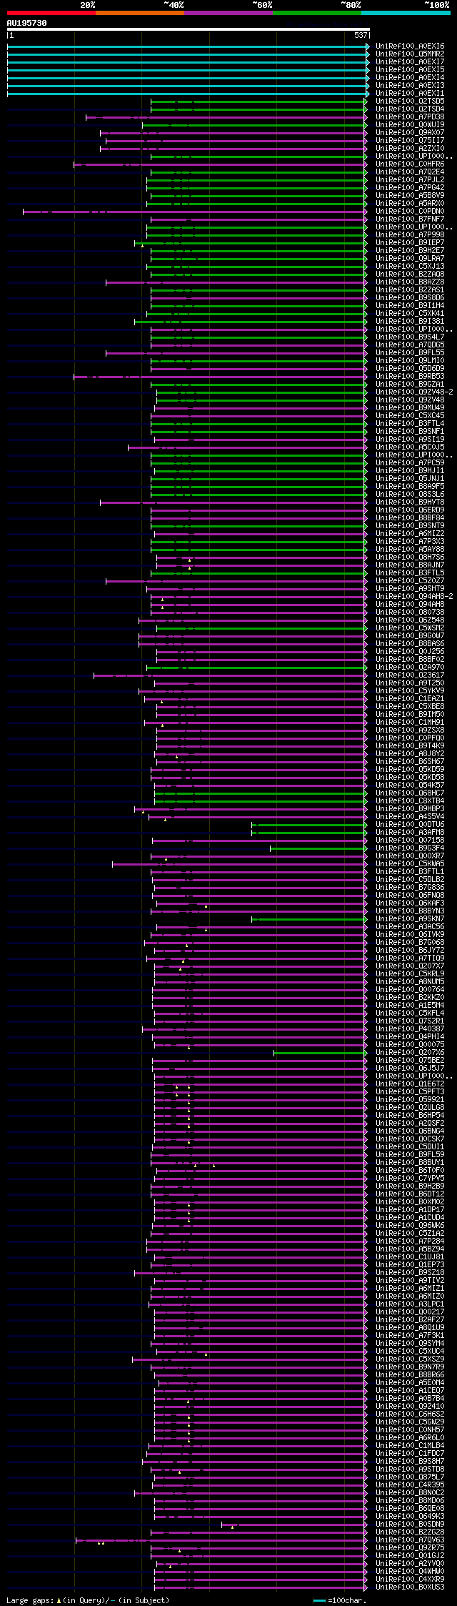Click the orange ~40% identity legend segment

[139, 13]
